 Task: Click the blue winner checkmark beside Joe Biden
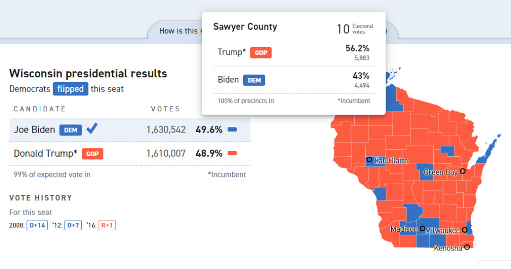[92, 129]
